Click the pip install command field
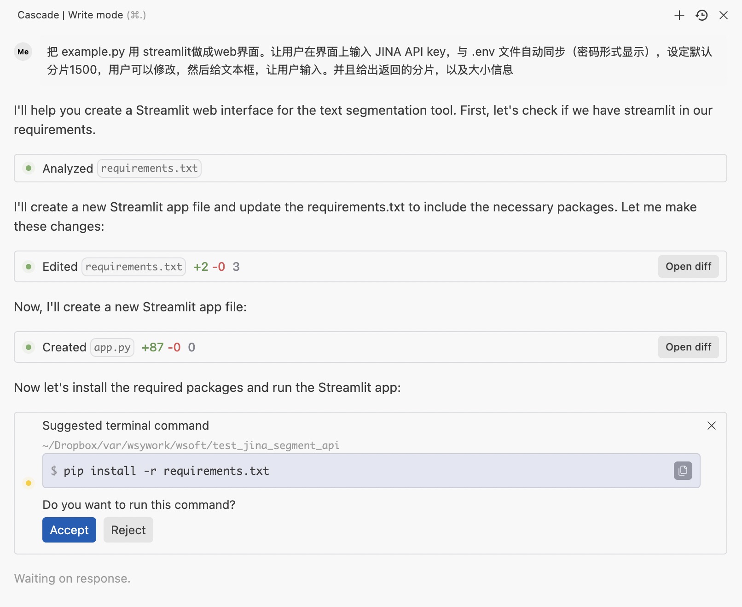The height and width of the screenshot is (607, 742). pos(322,471)
